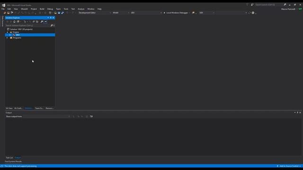Click Home icon in Solution Explorer toolbar

(14, 22)
